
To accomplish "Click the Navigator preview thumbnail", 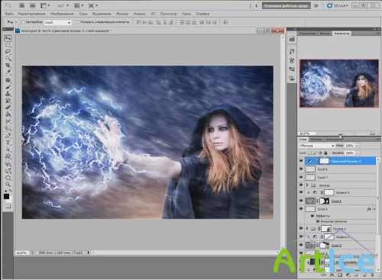I will (x=339, y=83).
